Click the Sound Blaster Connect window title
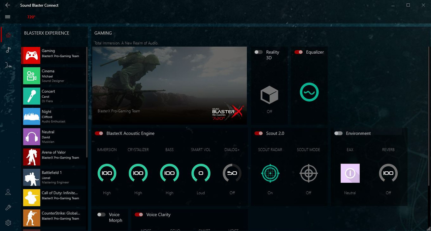Viewport: 431px width, 231px height. [x=39, y=5]
